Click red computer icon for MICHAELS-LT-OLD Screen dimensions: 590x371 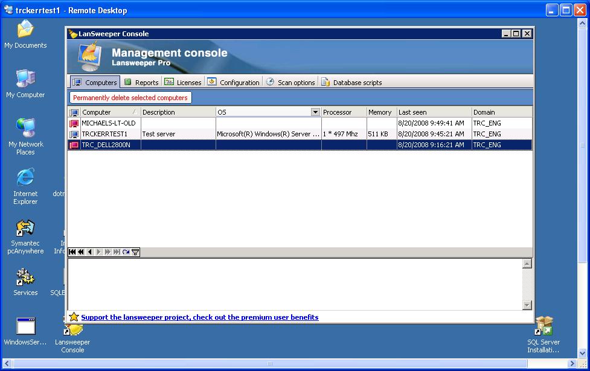(74, 123)
